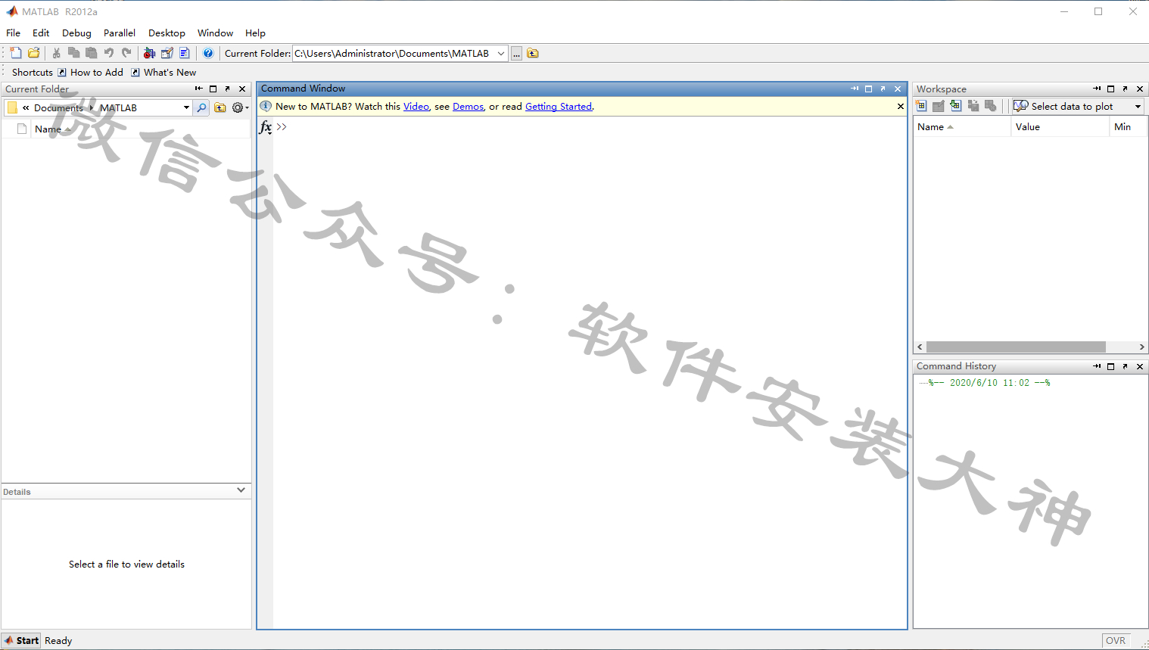Click the info icon in the Command Window banner
This screenshot has width=1149, height=650.
click(266, 106)
